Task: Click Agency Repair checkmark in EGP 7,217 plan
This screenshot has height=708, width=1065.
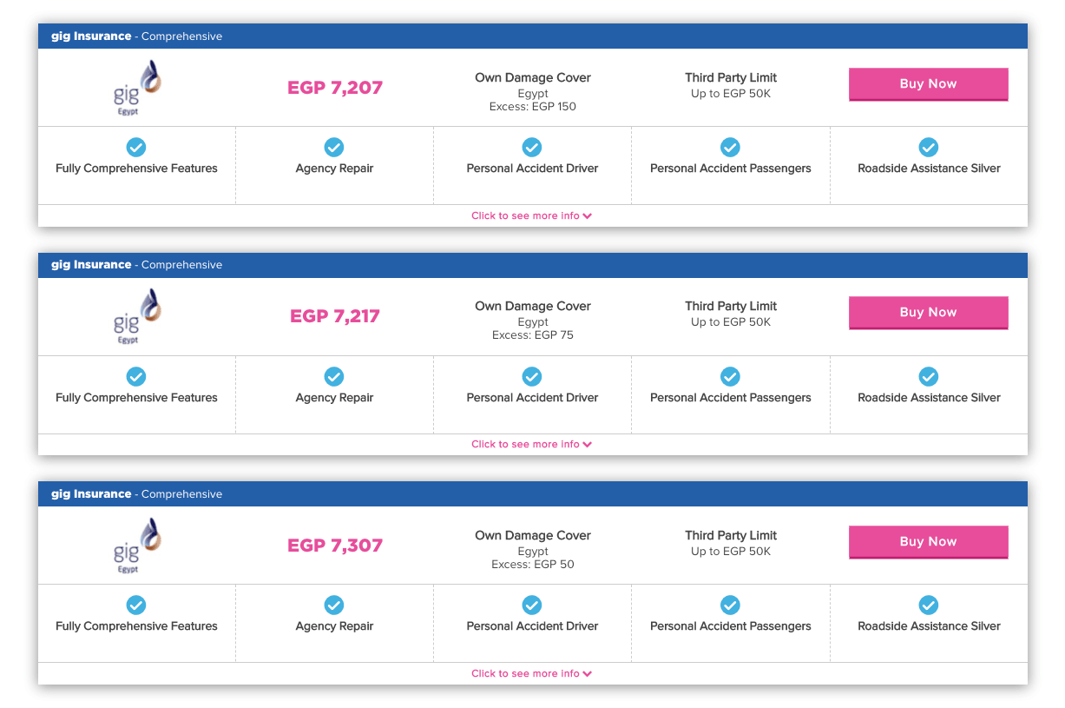Action: pos(334,376)
